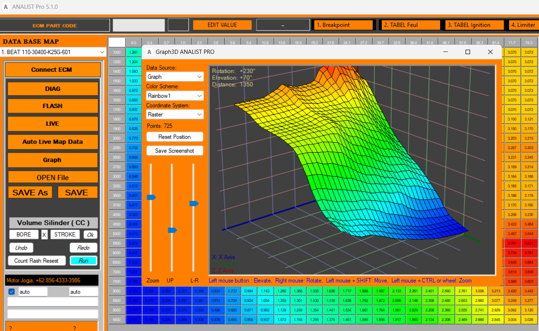The height and width of the screenshot is (331, 539).
Task: Click the UP slider handle
Action: tap(172, 230)
